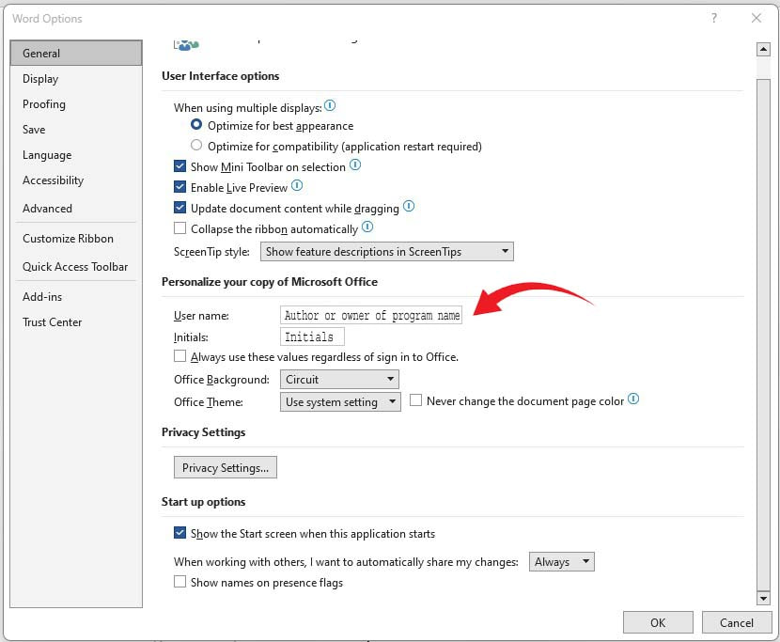
Task: Close the Word Options dialog
Action: click(757, 19)
